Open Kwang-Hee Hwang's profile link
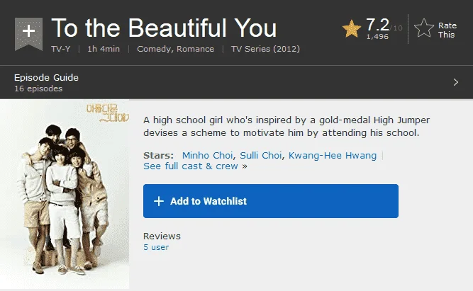 333,156
